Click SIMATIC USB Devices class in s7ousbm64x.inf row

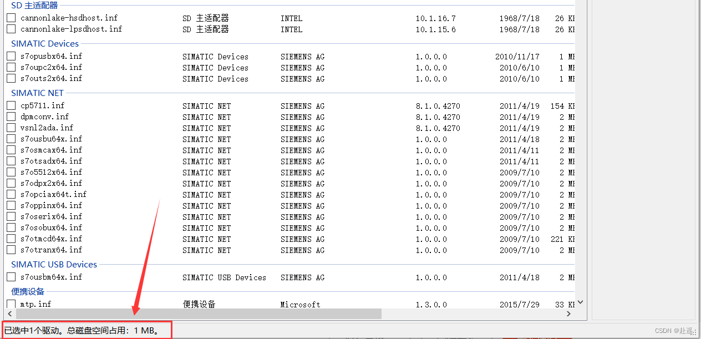pos(225,277)
